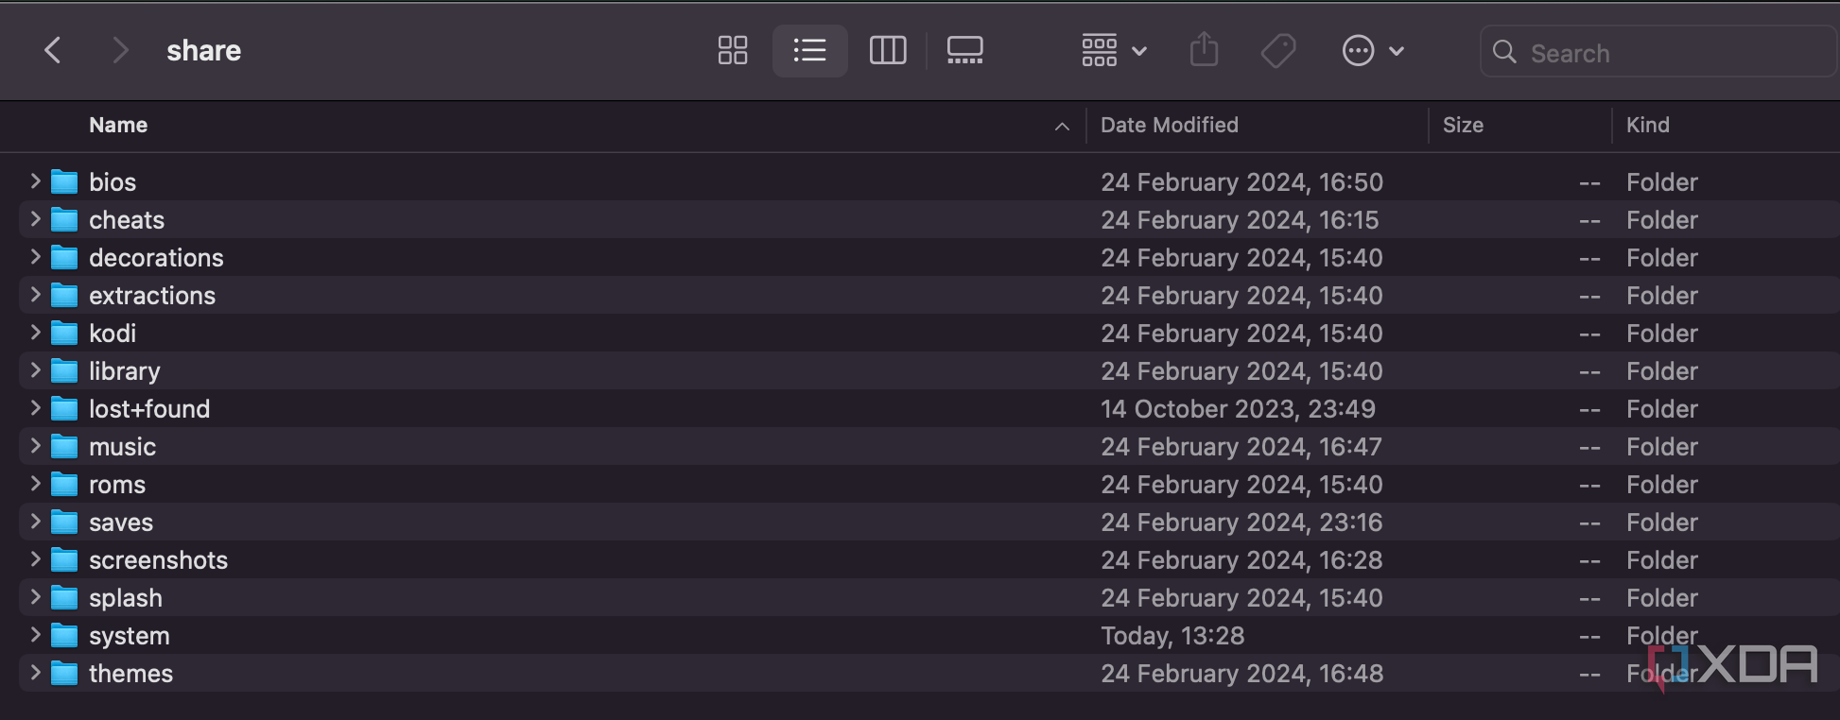Click the folder name 'screenshots'
The image size is (1840, 720).
pyautogui.click(x=159, y=559)
